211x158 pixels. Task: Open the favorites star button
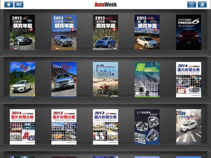[x=9, y=5]
